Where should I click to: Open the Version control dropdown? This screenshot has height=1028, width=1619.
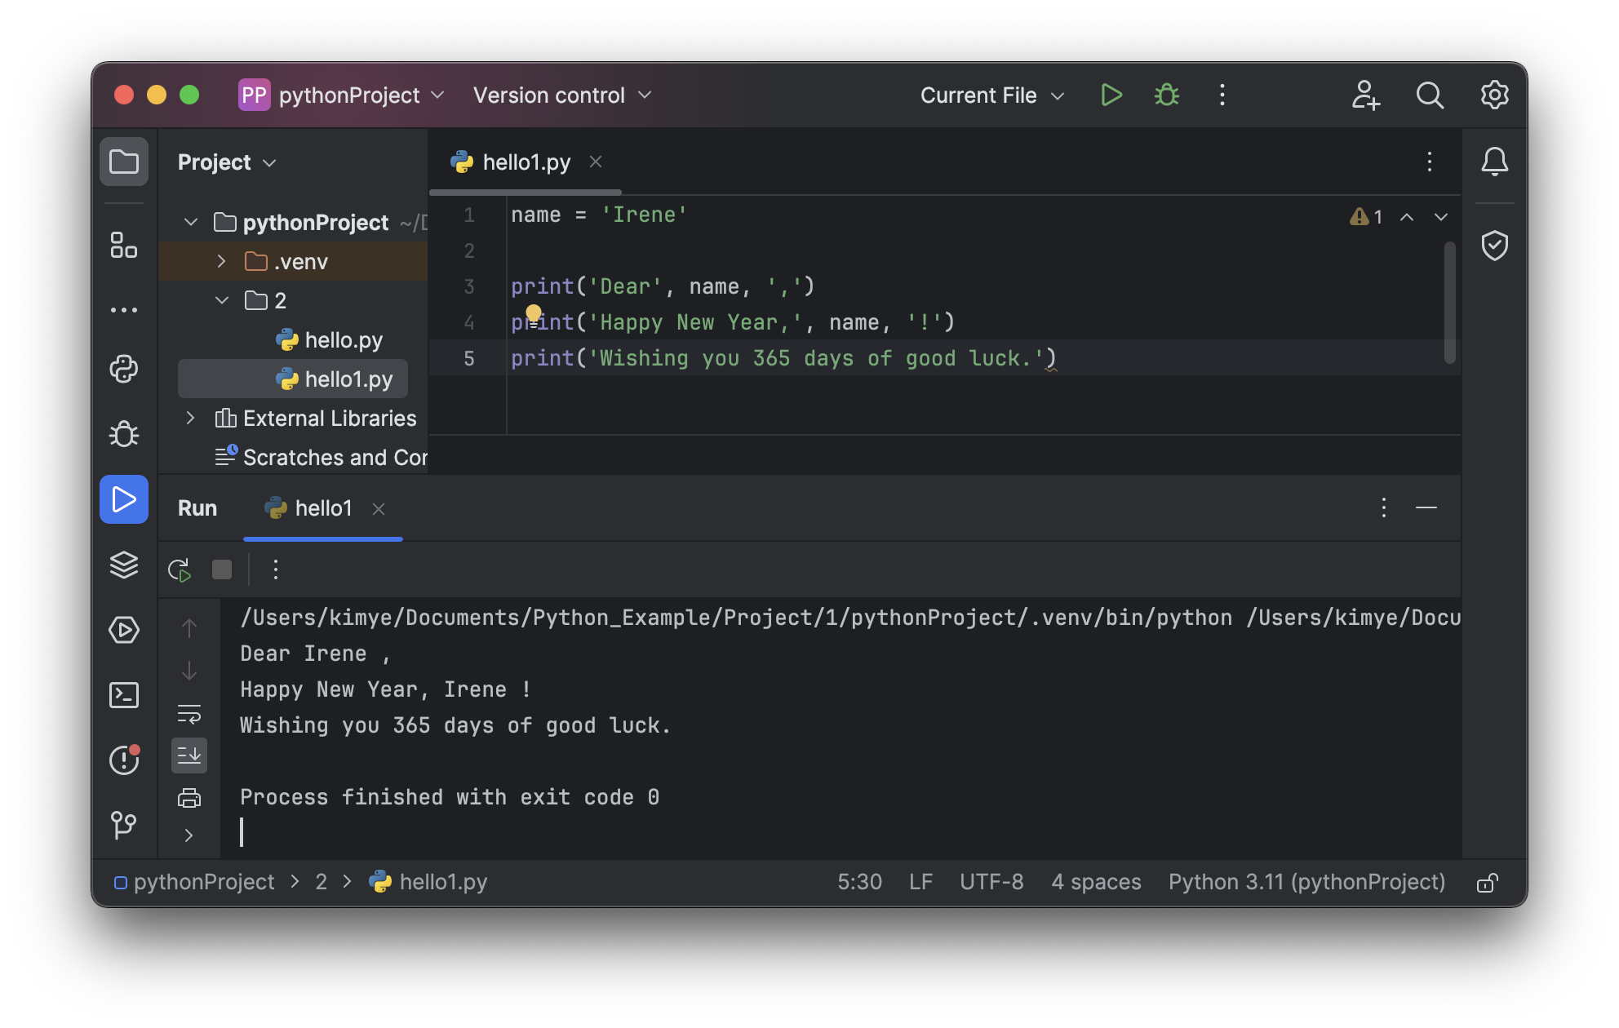(562, 95)
